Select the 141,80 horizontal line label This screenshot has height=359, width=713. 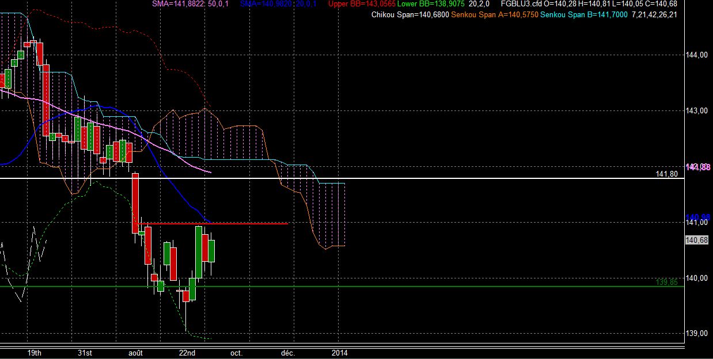[667, 174]
